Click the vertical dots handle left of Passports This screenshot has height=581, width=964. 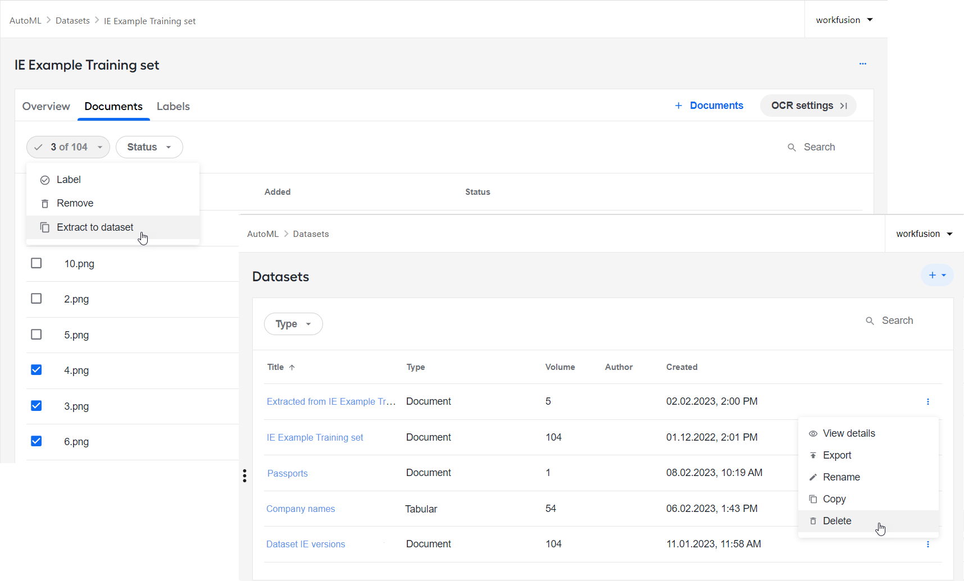(244, 475)
